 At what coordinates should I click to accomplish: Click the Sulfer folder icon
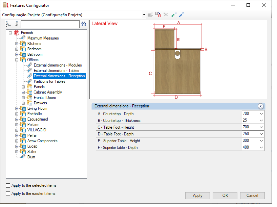point(23,152)
